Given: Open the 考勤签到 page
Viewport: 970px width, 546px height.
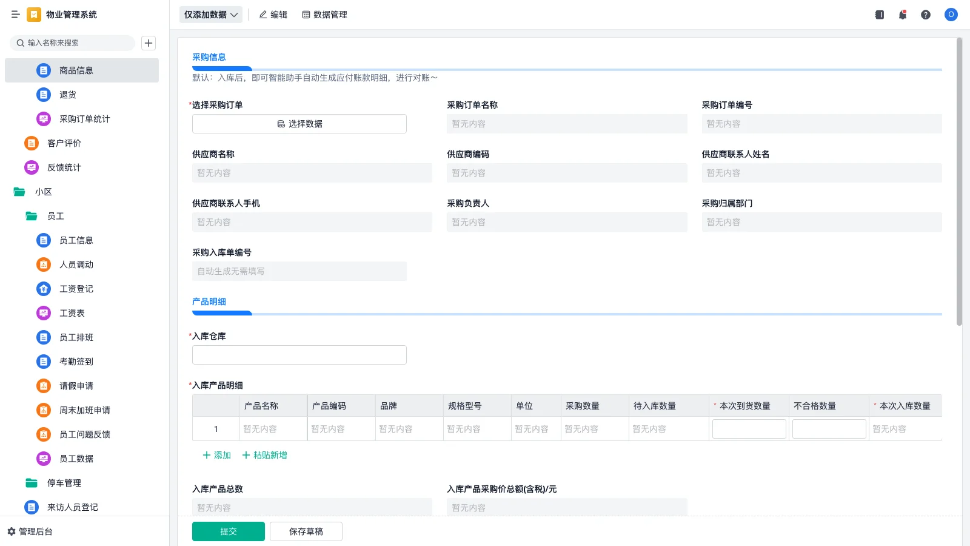Looking at the screenshot, I should (x=75, y=362).
